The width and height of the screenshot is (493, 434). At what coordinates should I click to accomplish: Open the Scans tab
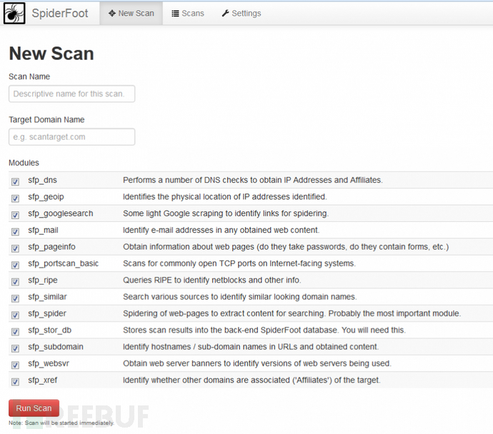pos(188,13)
